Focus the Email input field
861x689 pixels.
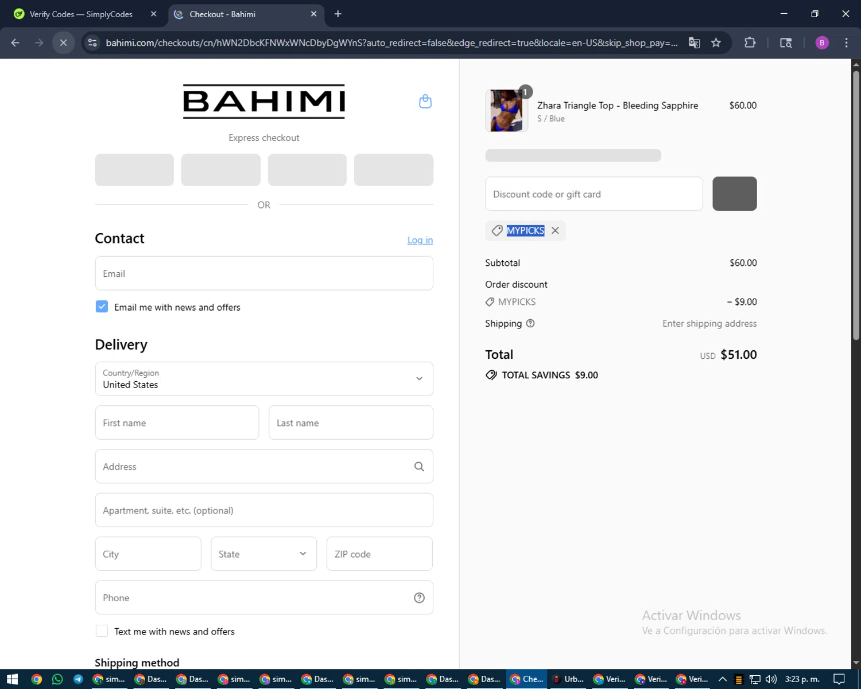click(264, 273)
